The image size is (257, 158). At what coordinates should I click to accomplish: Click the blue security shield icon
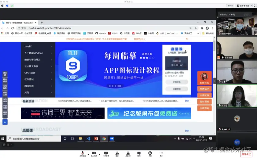click(7, 5)
